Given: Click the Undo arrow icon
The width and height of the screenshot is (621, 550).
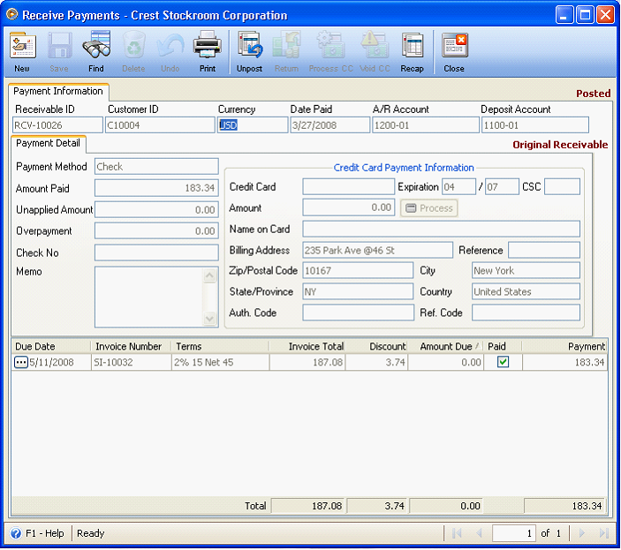Looking at the screenshot, I should pyautogui.click(x=170, y=46).
